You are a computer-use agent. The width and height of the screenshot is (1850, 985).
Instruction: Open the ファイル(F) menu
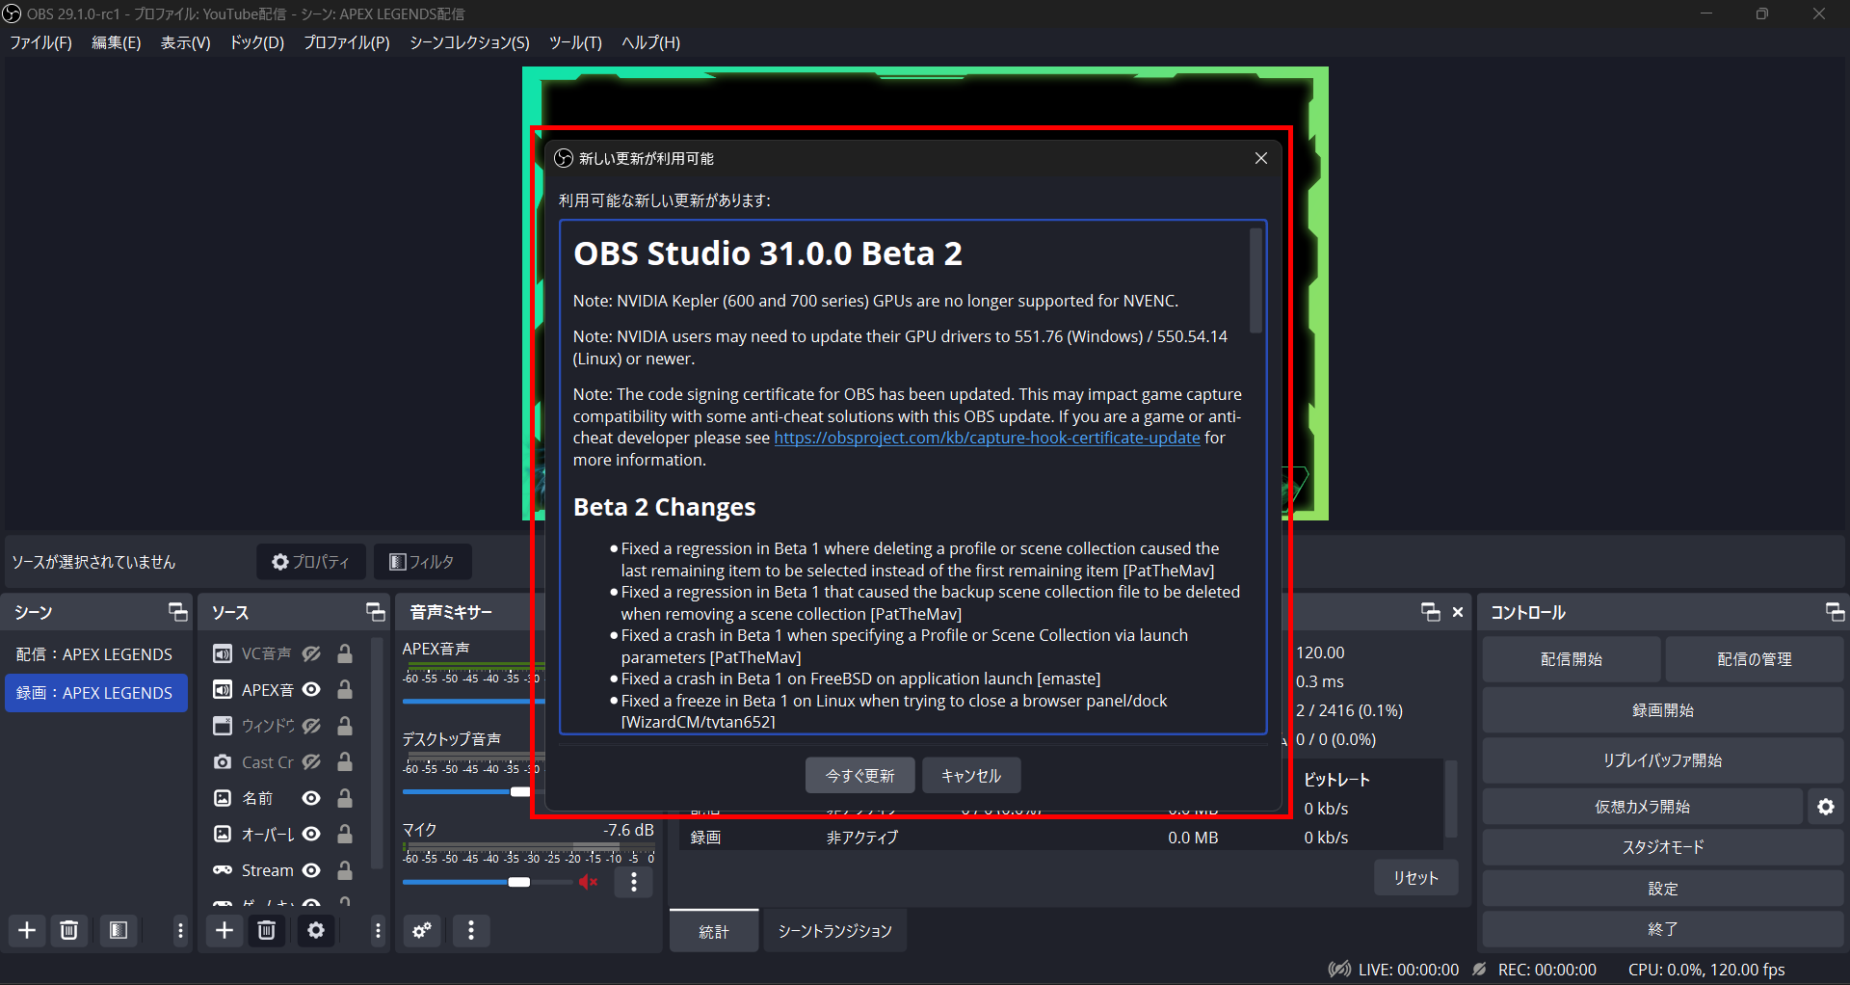click(x=40, y=42)
